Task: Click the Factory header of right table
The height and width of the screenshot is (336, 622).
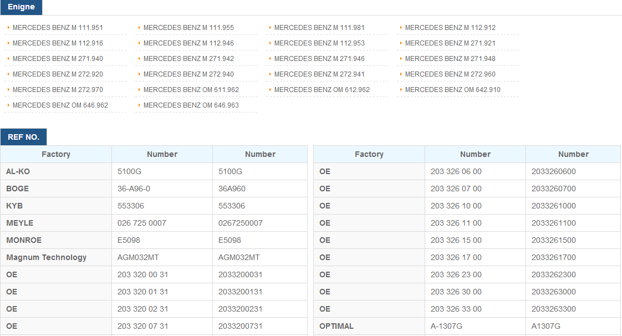Action: [369, 154]
